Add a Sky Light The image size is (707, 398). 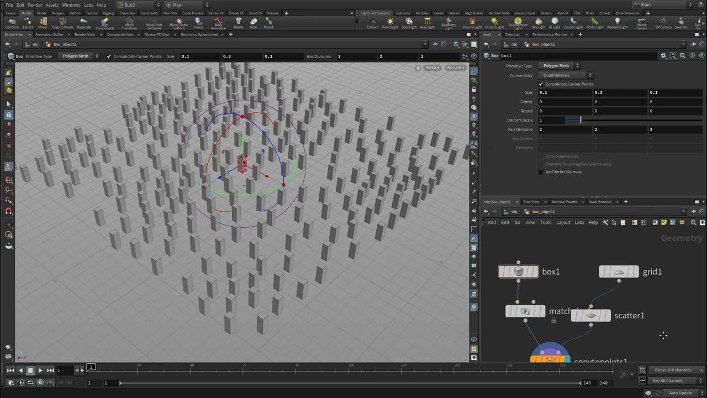click(539, 23)
